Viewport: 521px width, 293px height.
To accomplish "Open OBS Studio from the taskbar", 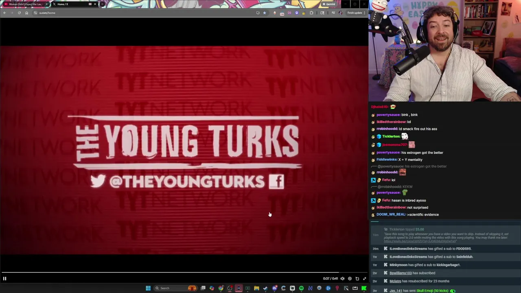I will pyautogui.click(x=230, y=288).
